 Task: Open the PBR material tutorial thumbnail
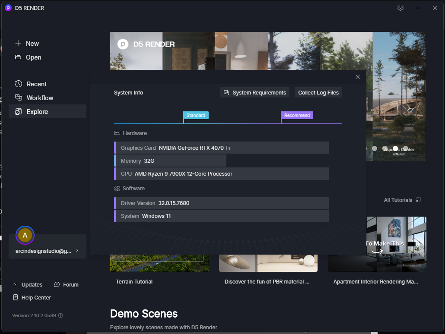tap(268, 263)
